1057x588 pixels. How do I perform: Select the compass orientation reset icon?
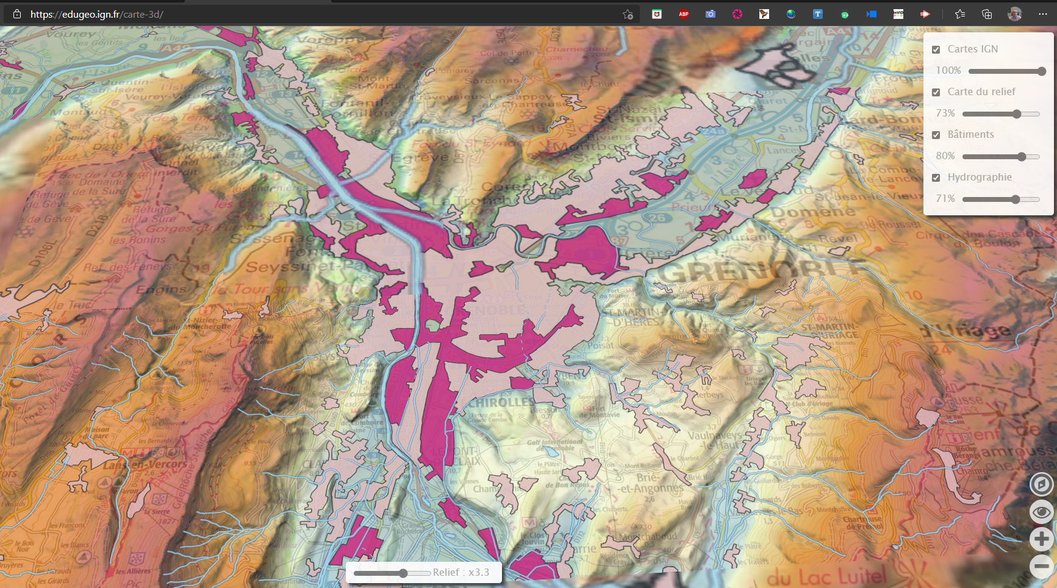pyautogui.click(x=1041, y=484)
